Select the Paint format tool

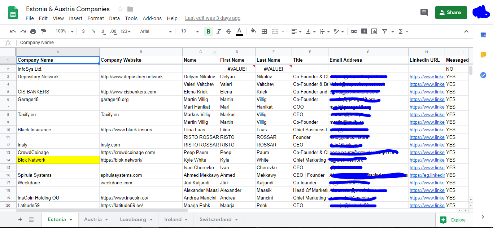[44, 31]
